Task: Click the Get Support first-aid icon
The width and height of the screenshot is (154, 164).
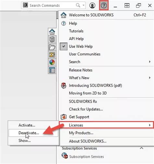Action: click(x=64, y=117)
